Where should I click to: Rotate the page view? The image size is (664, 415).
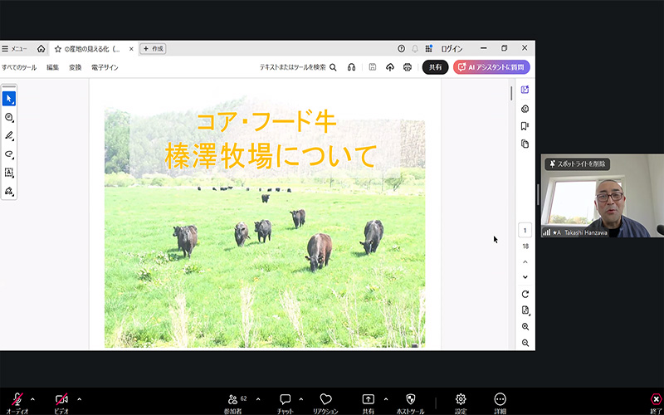coord(525,294)
